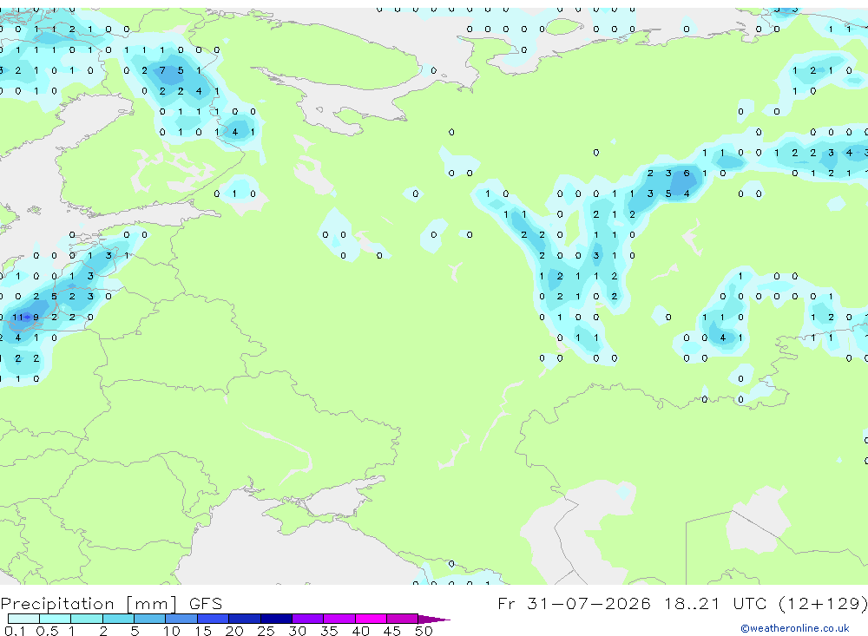Click the purple arrow tip above 50 mm
This screenshot has height=636, width=868.
[433, 619]
